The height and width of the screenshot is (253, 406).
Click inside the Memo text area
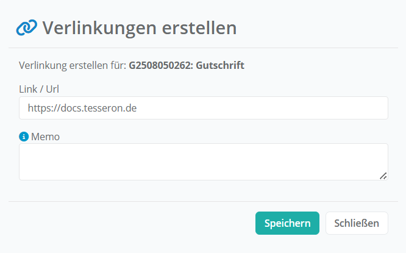[x=203, y=162]
